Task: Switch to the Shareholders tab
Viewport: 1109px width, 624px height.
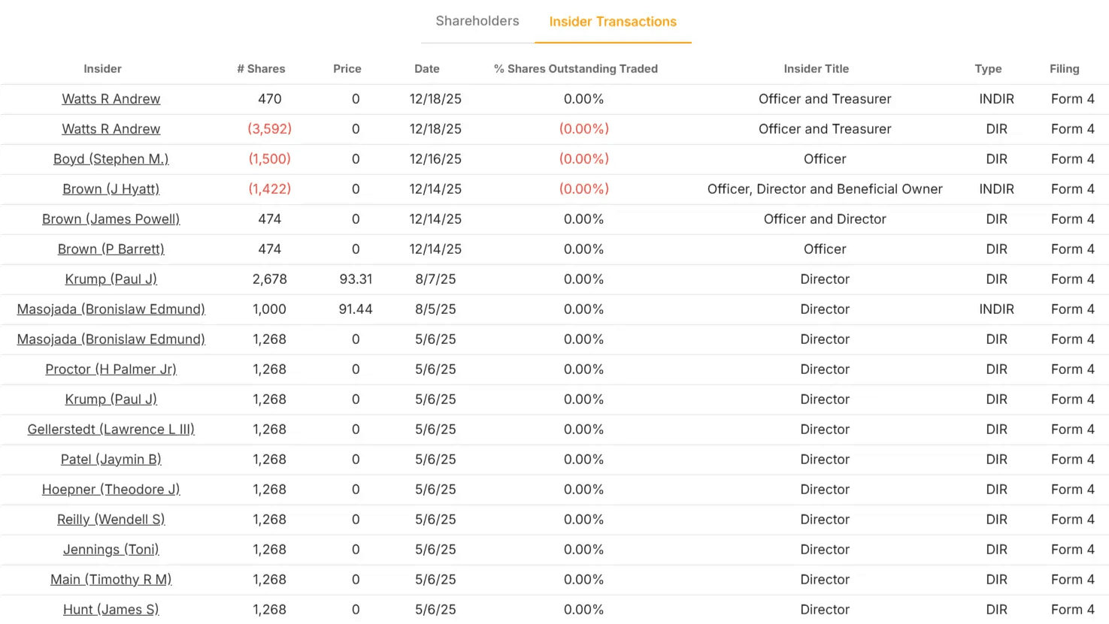Action: (x=477, y=21)
